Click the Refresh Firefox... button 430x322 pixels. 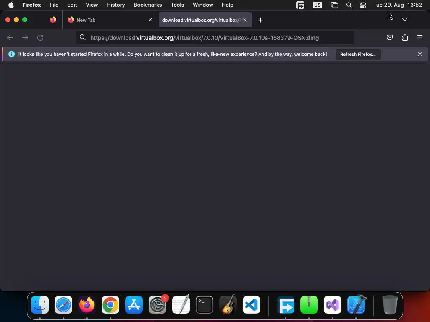coord(358,54)
